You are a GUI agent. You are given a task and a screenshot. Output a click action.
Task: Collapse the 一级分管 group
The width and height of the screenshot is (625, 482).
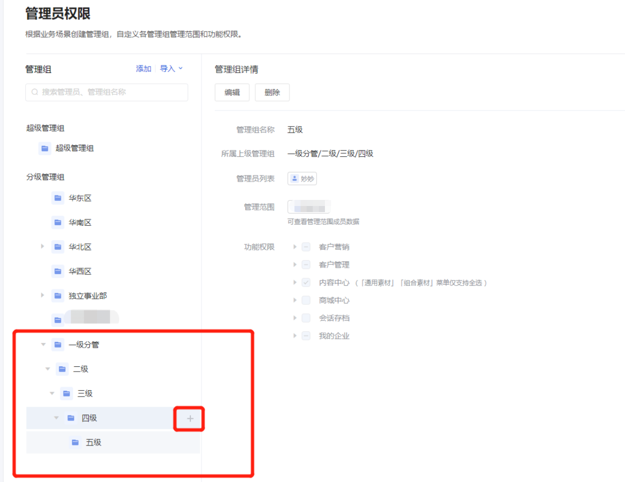coord(43,345)
